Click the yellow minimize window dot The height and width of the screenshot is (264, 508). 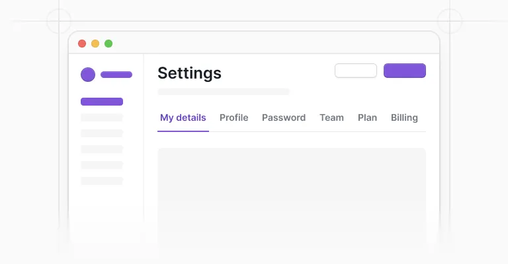(x=95, y=44)
